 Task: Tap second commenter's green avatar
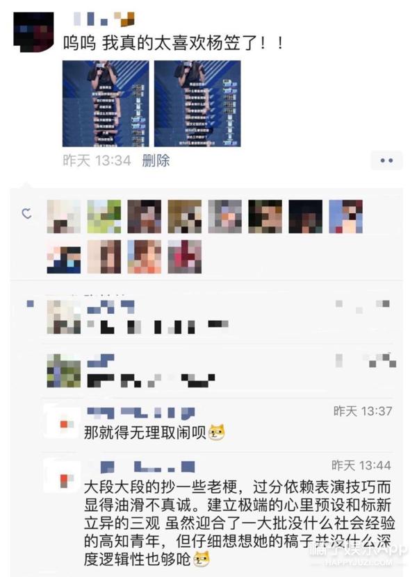[64, 371]
